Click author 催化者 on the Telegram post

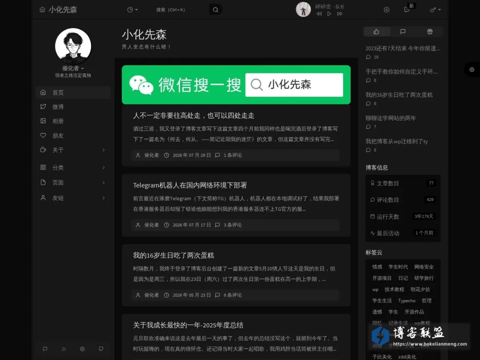(x=151, y=225)
